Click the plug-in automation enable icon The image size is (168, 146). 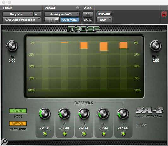click(88, 14)
